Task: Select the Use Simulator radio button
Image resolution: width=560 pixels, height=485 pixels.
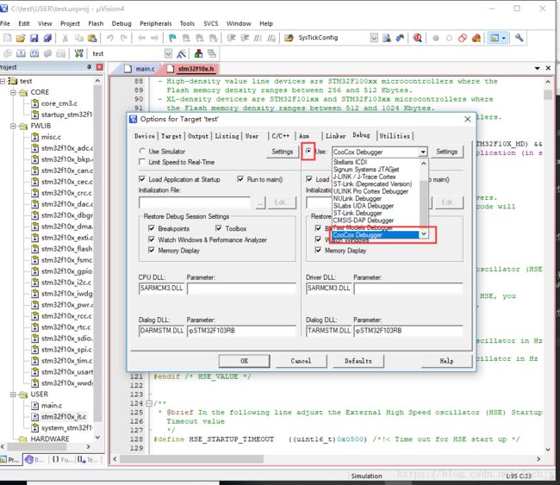Action: click(x=142, y=151)
